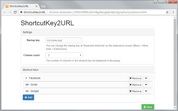Click the browser forward arrow
178x111 pixels.
click(x=10, y=12)
